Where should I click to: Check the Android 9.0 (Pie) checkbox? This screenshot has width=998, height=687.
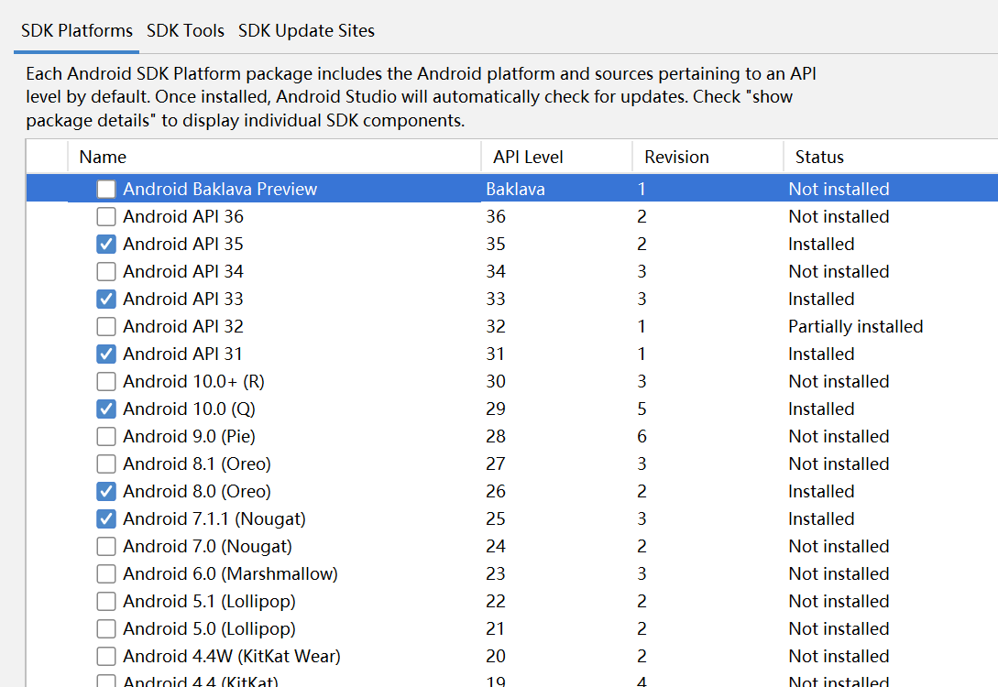click(x=106, y=436)
